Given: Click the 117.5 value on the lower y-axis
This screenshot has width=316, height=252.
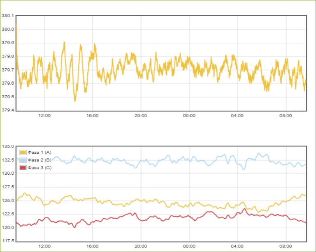Looking at the screenshot, I should (x=8, y=240).
